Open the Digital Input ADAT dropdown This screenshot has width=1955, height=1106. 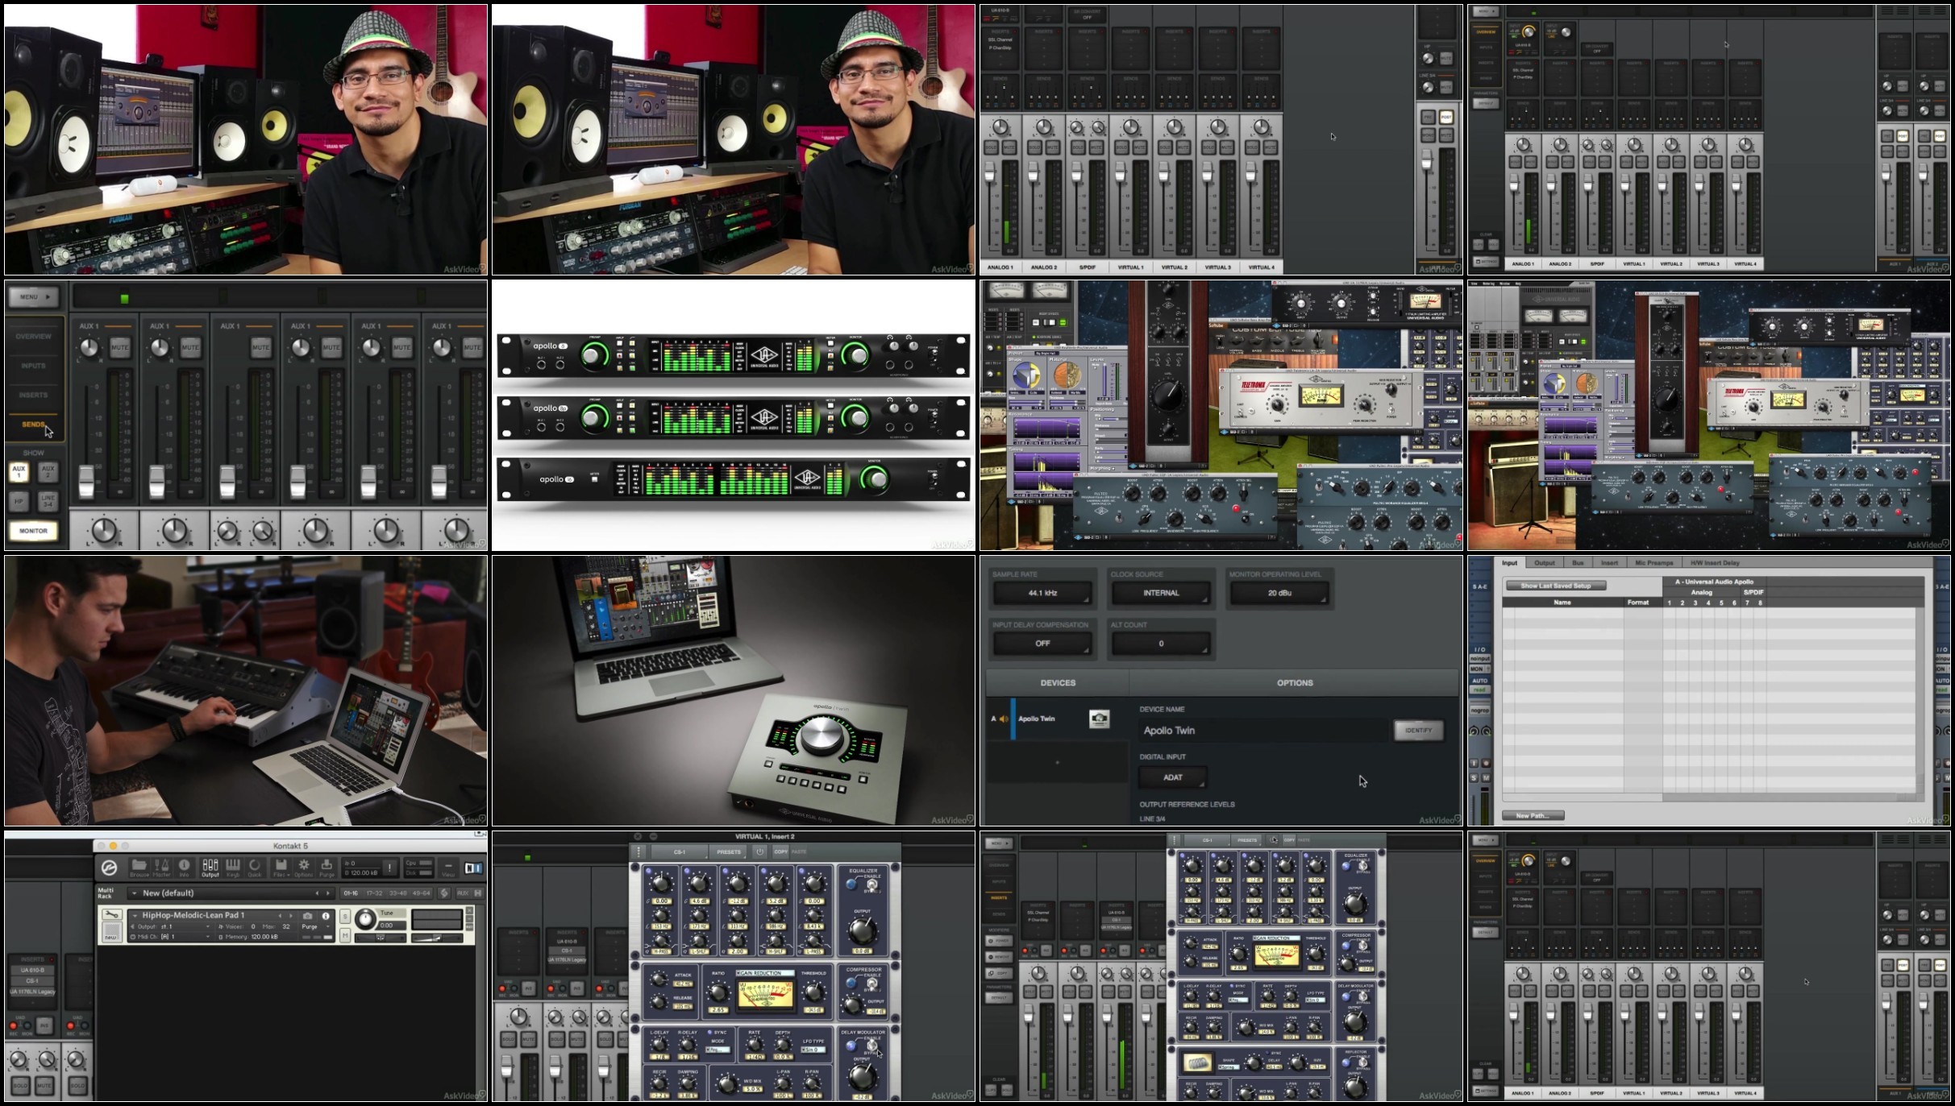pyautogui.click(x=1173, y=777)
